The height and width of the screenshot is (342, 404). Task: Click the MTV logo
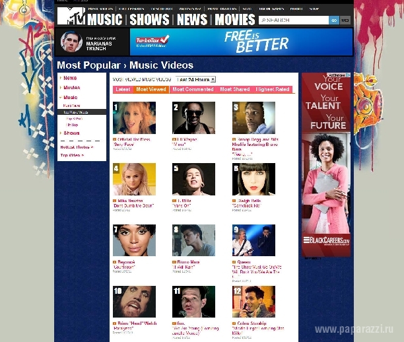(71, 16)
